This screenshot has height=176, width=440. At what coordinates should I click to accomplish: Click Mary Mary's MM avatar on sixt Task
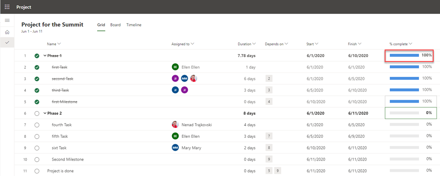coord(175,148)
